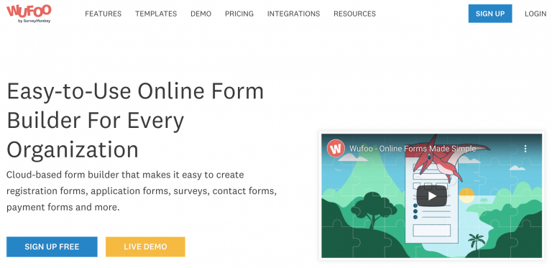Click the yellow Live Demo button
This screenshot has height=268, width=552.
145,247
